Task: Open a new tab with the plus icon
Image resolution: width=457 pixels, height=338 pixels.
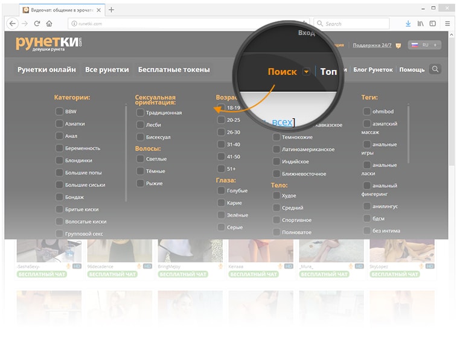Action: pos(111,10)
